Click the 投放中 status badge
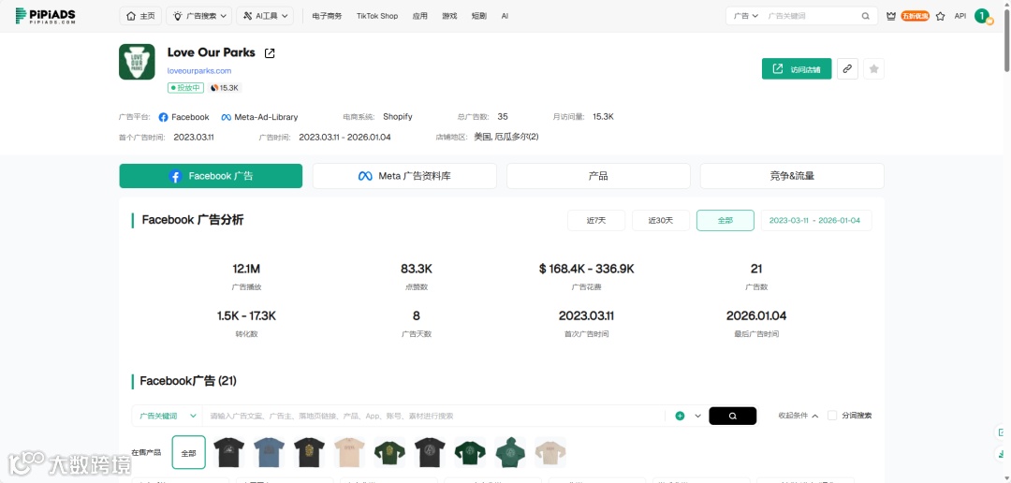Screen dimensions: 1011x483 pos(185,88)
